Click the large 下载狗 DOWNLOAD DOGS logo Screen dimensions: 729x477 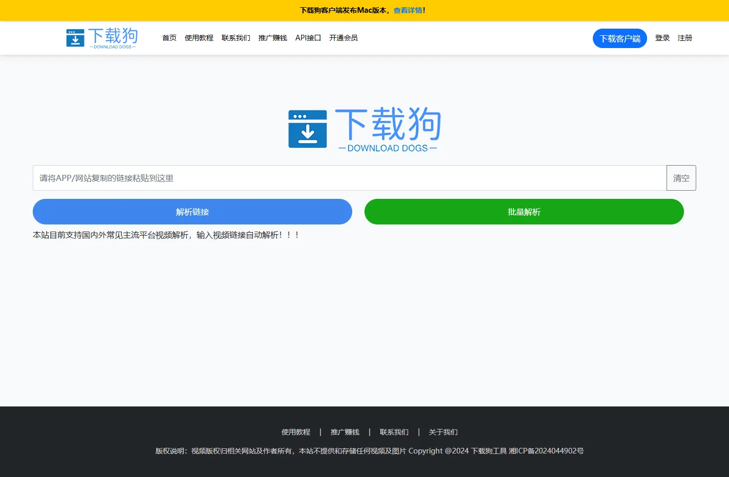pos(364,129)
